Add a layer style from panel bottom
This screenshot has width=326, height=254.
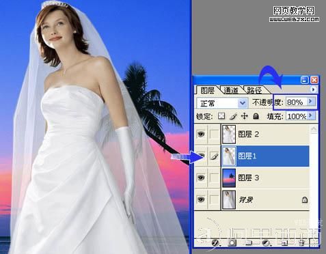click(215, 242)
